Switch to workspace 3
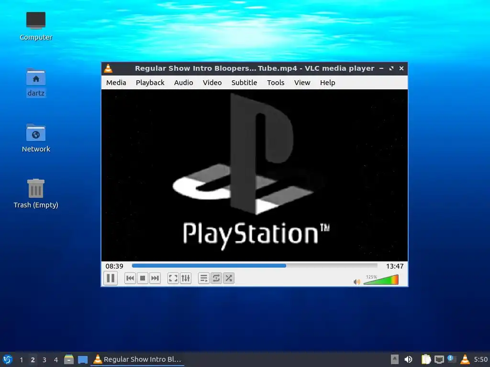490x367 pixels. pyautogui.click(x=45, y=360)
